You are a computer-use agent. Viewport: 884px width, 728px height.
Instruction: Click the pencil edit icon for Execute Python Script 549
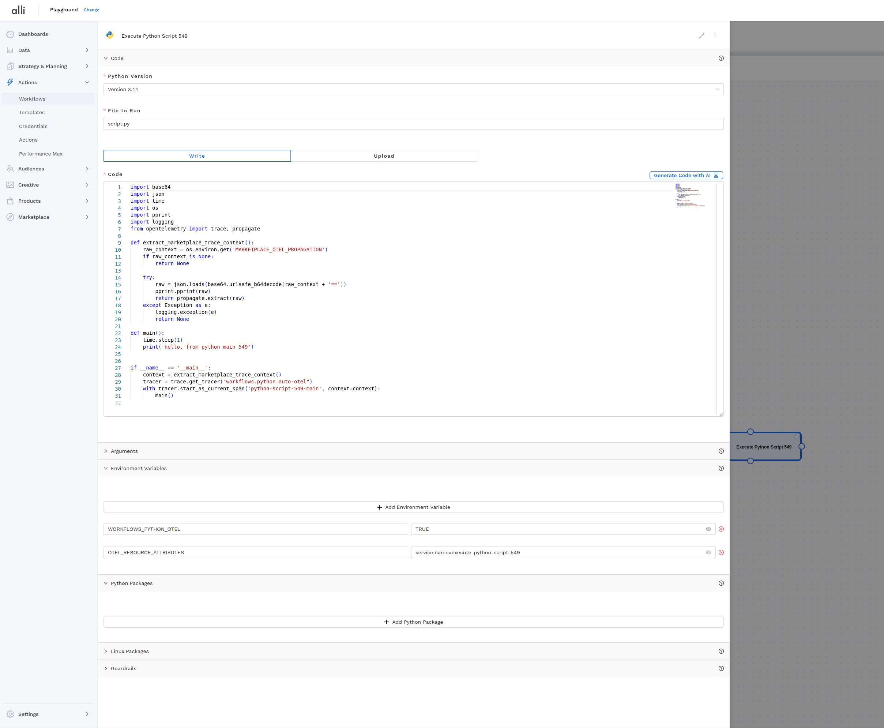(x=702, y=35)
